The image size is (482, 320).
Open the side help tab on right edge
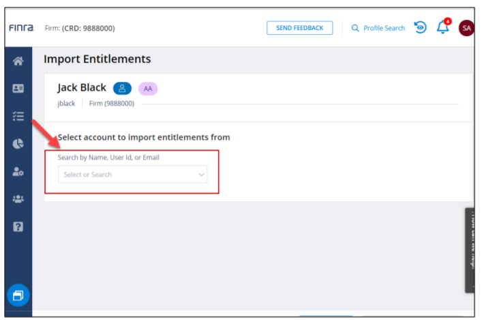coord(472,250)
